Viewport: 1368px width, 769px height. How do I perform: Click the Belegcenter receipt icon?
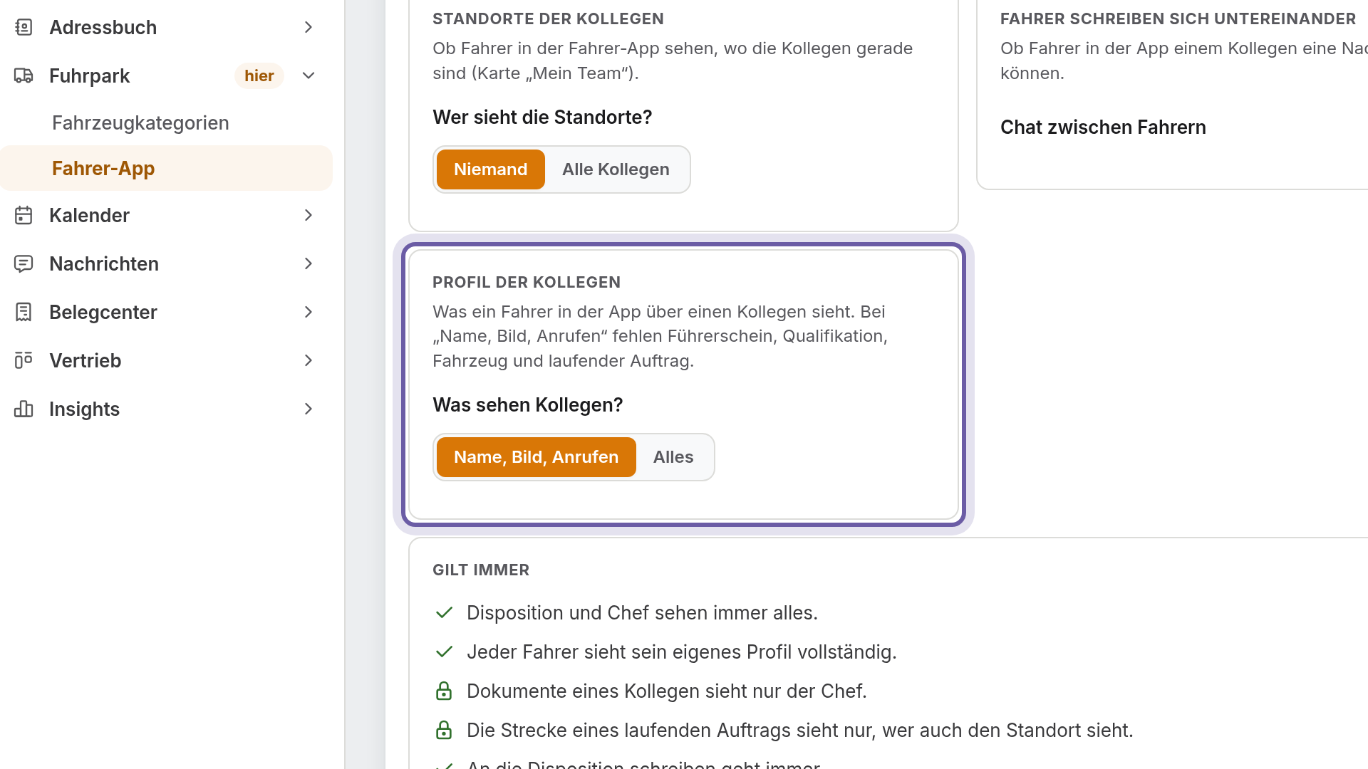pyautogui.click(x=24, y=312)
